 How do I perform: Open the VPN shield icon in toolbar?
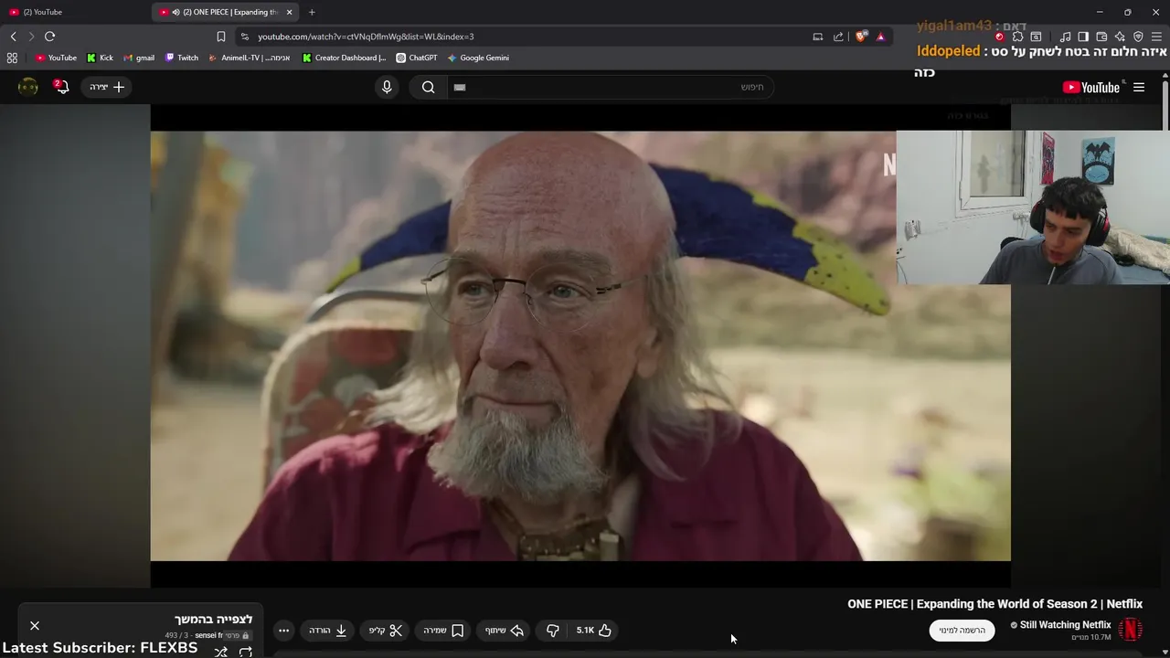point(1138,37)
